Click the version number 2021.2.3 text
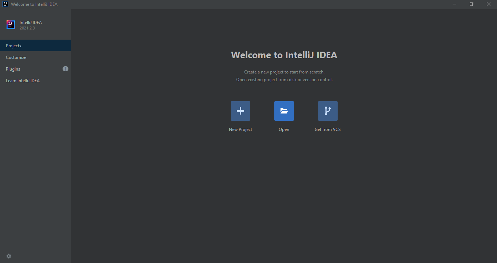 [27, 28]
